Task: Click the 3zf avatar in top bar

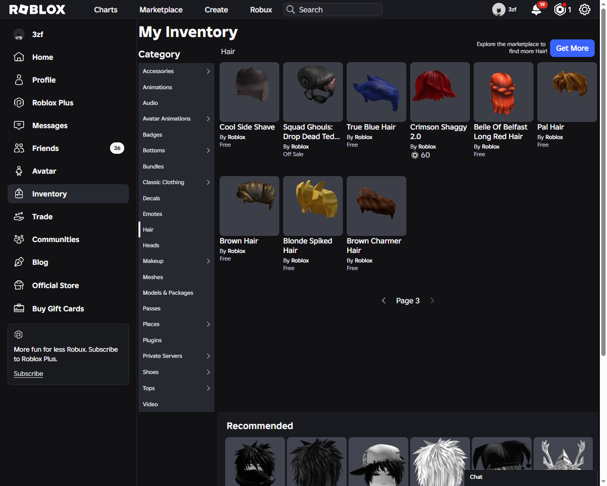Action: pos(498,9)
